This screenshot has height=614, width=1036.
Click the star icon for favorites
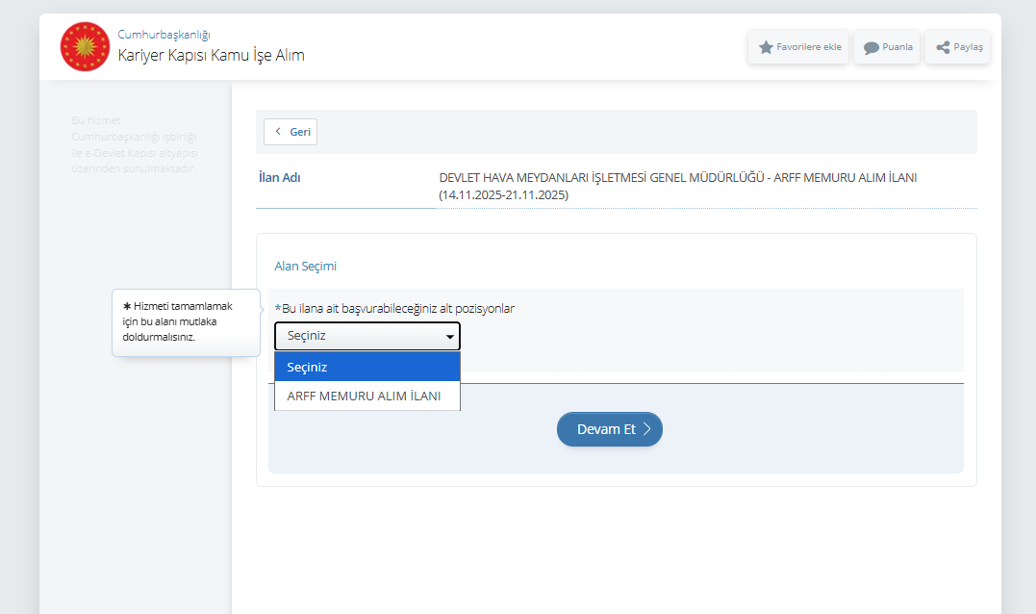click(766, 47)
